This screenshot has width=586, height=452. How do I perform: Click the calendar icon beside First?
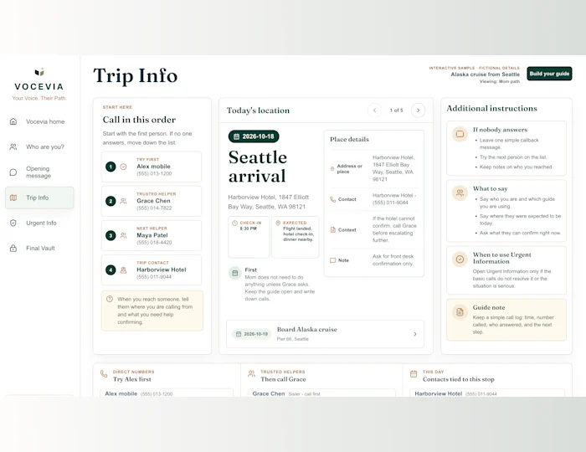tap(234, 273)
